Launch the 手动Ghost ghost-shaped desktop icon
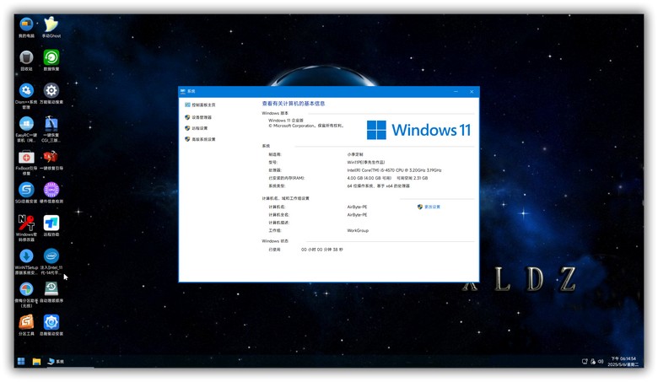The height and width of the screenshot is (382, 658). (x=51, y=24)
